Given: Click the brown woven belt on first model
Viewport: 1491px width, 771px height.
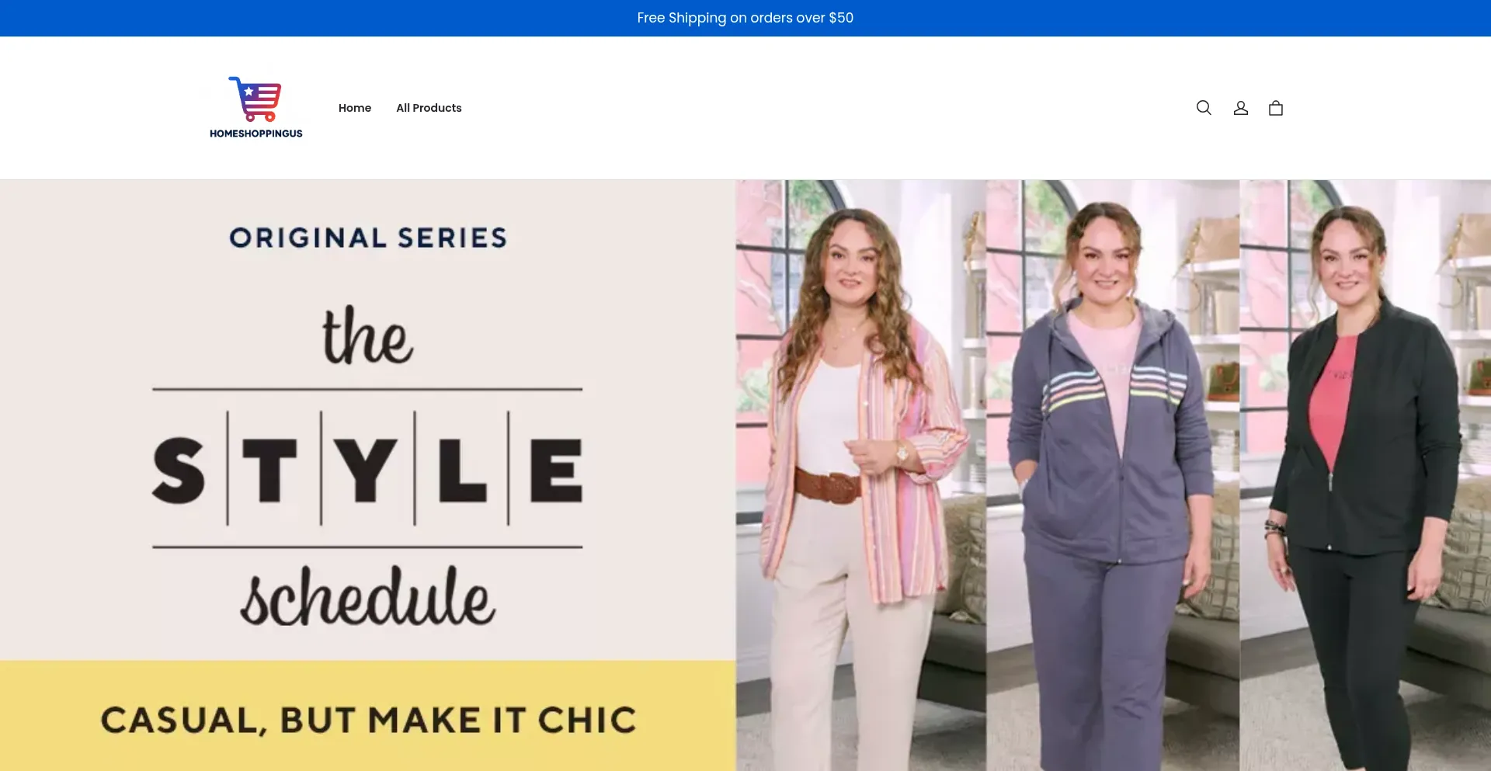Looking at the screenshot, I should tap(827, 486).
